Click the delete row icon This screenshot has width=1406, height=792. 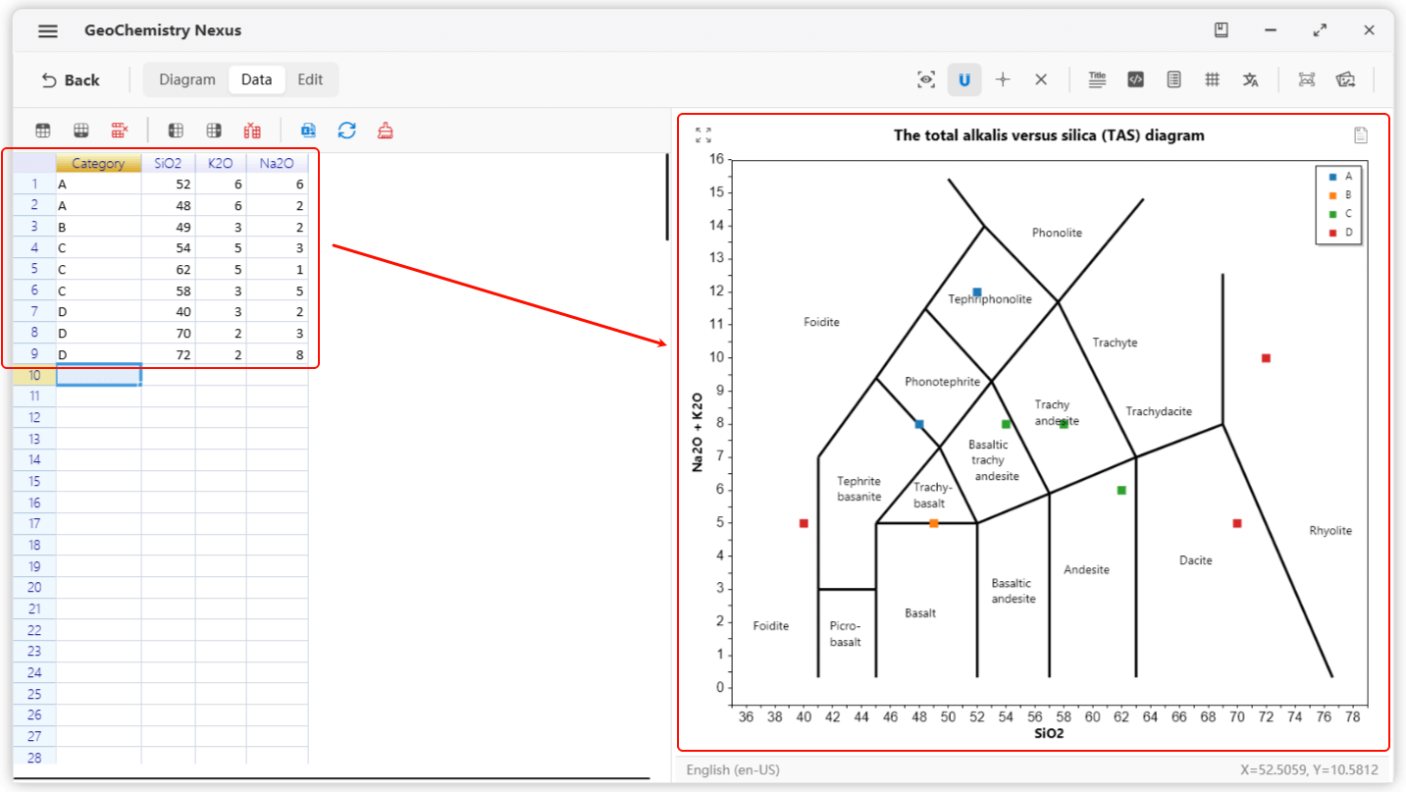click(120, 131)
